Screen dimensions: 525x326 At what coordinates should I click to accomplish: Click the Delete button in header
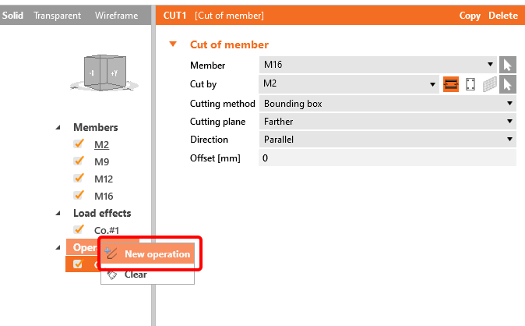click(502, 16)
